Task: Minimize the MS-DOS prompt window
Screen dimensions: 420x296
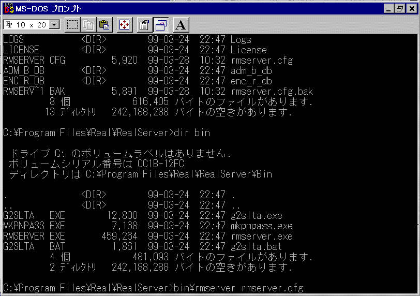Action: point(388,9)
